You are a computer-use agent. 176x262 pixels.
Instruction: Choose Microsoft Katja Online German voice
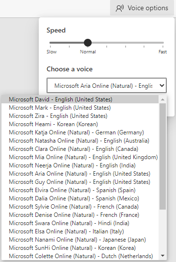tap(80, 132)
